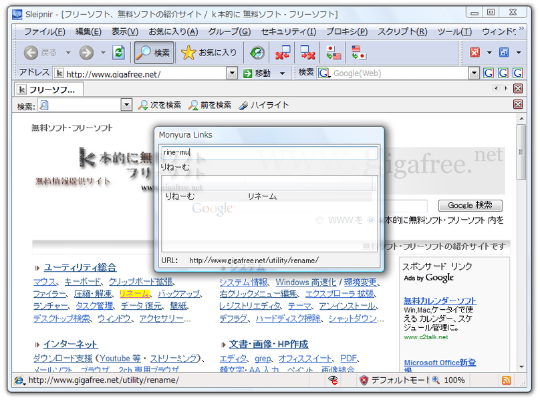This screenshot has width=540, height=400.
Task: Translate Japanese to English flag icon
Action: (x=333, y=53)
